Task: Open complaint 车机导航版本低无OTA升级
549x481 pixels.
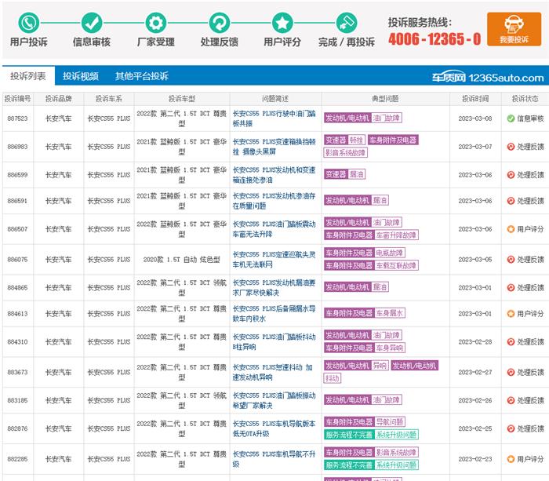Action: [274, 428]
